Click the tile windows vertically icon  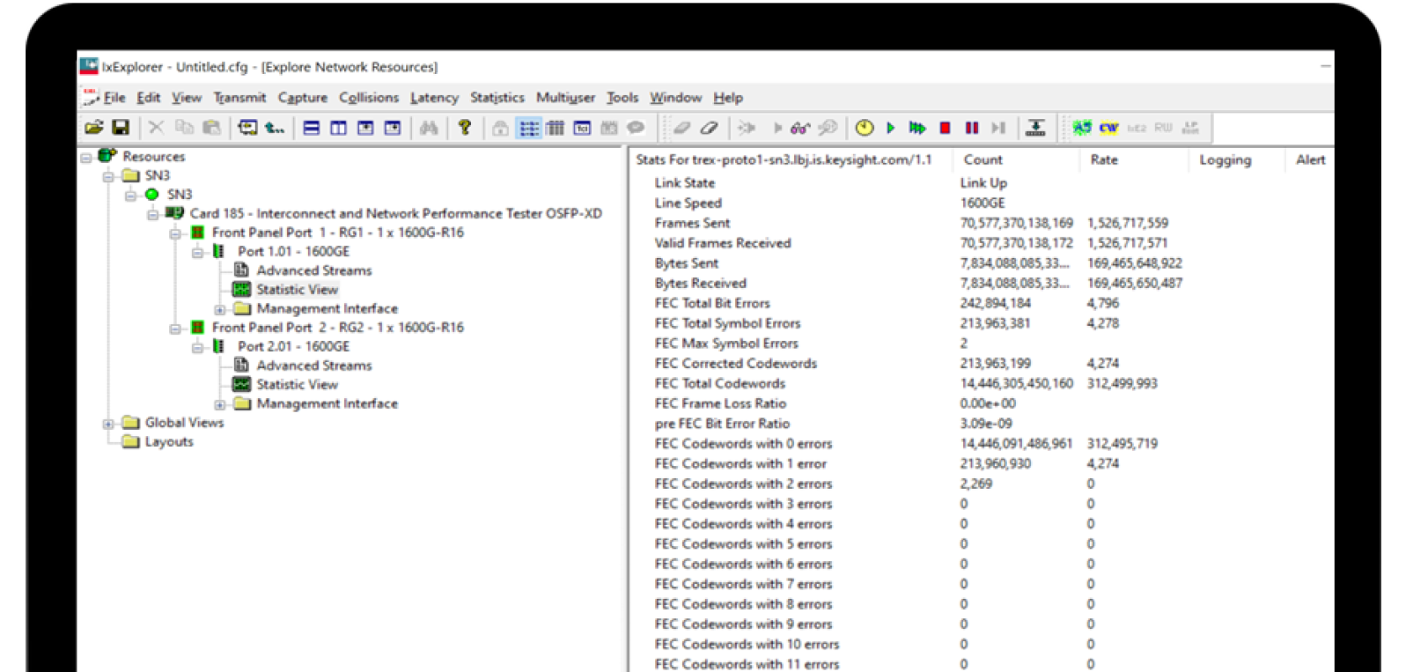coord(338,128)
